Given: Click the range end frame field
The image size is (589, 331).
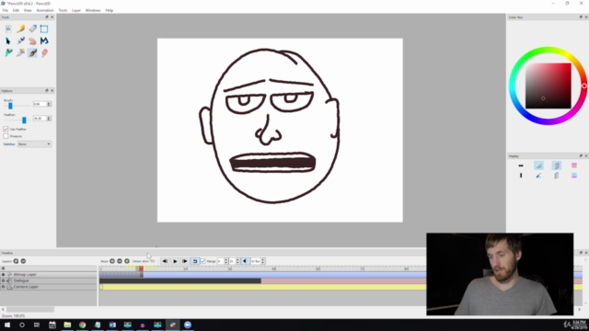Looking at the screenshot, I should pyautogui.click(x=232, y=261).
